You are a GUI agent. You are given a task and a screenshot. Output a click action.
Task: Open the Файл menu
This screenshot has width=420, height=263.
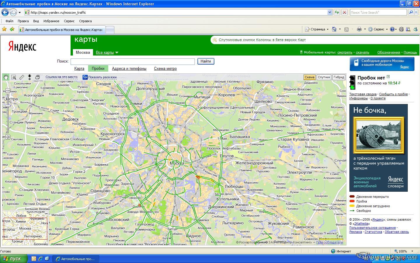point(9,21)
